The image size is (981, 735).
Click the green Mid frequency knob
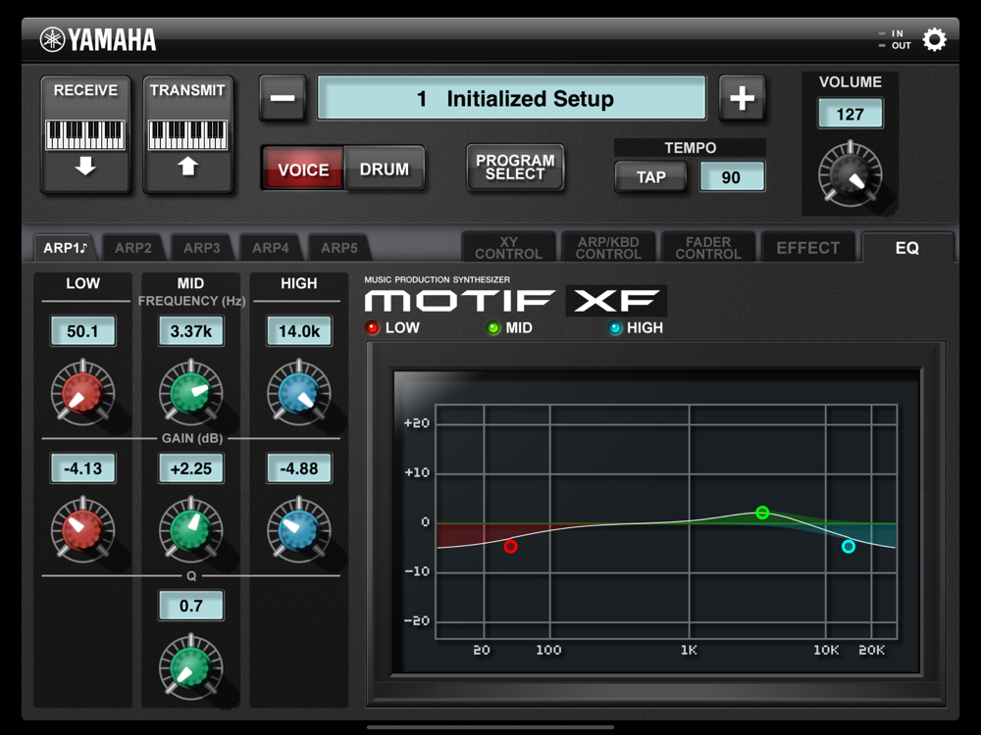(191, 392)
